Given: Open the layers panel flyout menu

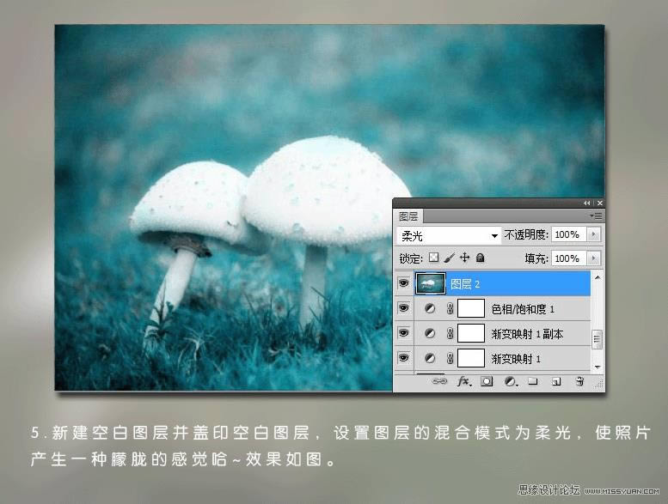Looking at the screenshot, I should 596,216.
